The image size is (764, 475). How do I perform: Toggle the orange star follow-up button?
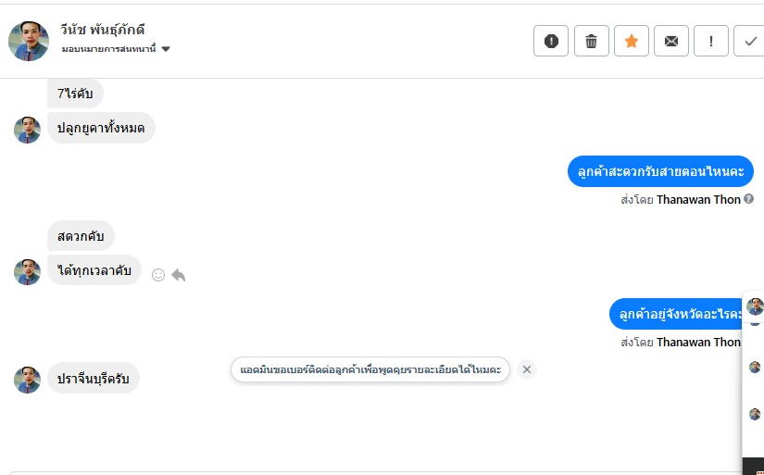(x=631, y=41)
